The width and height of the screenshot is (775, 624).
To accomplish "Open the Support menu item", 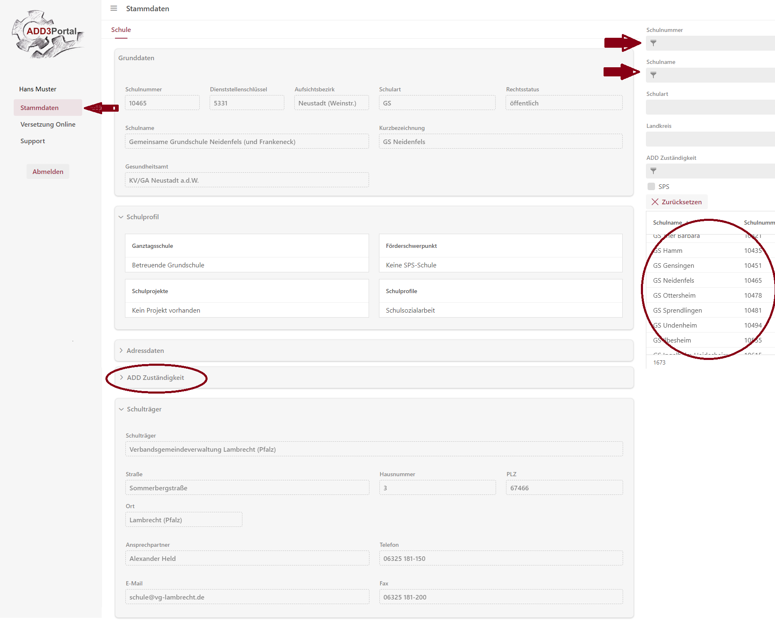I will tap(32, 141).
